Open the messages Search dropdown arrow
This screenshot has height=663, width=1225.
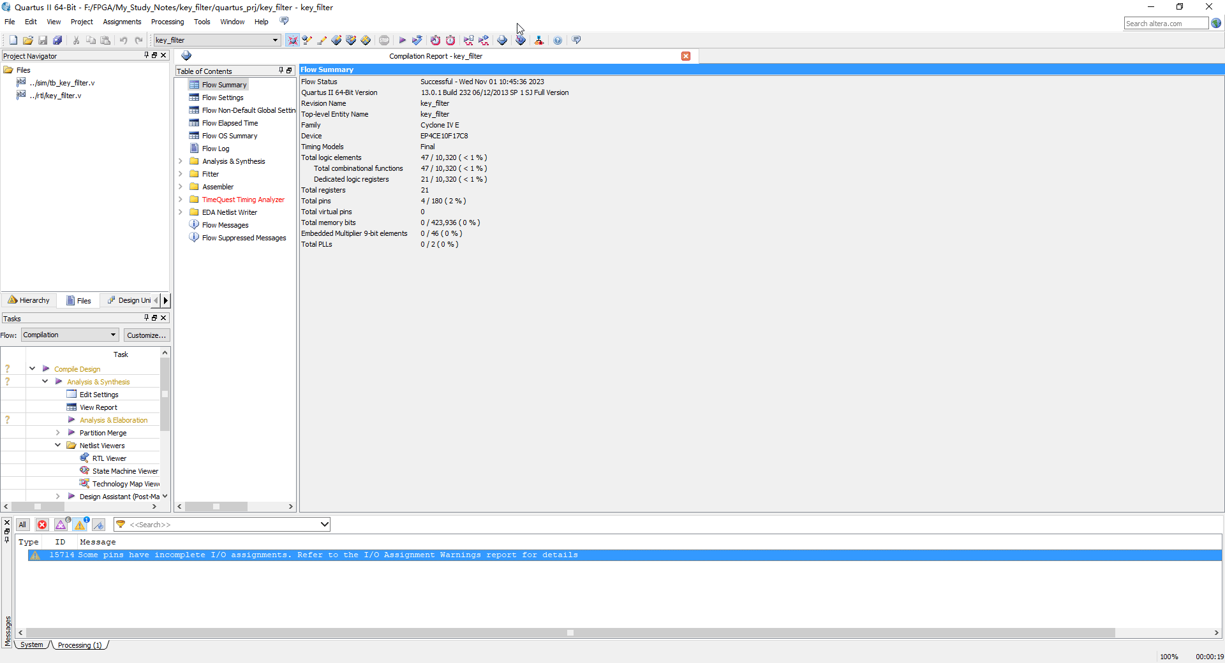(x=324, y=525)
